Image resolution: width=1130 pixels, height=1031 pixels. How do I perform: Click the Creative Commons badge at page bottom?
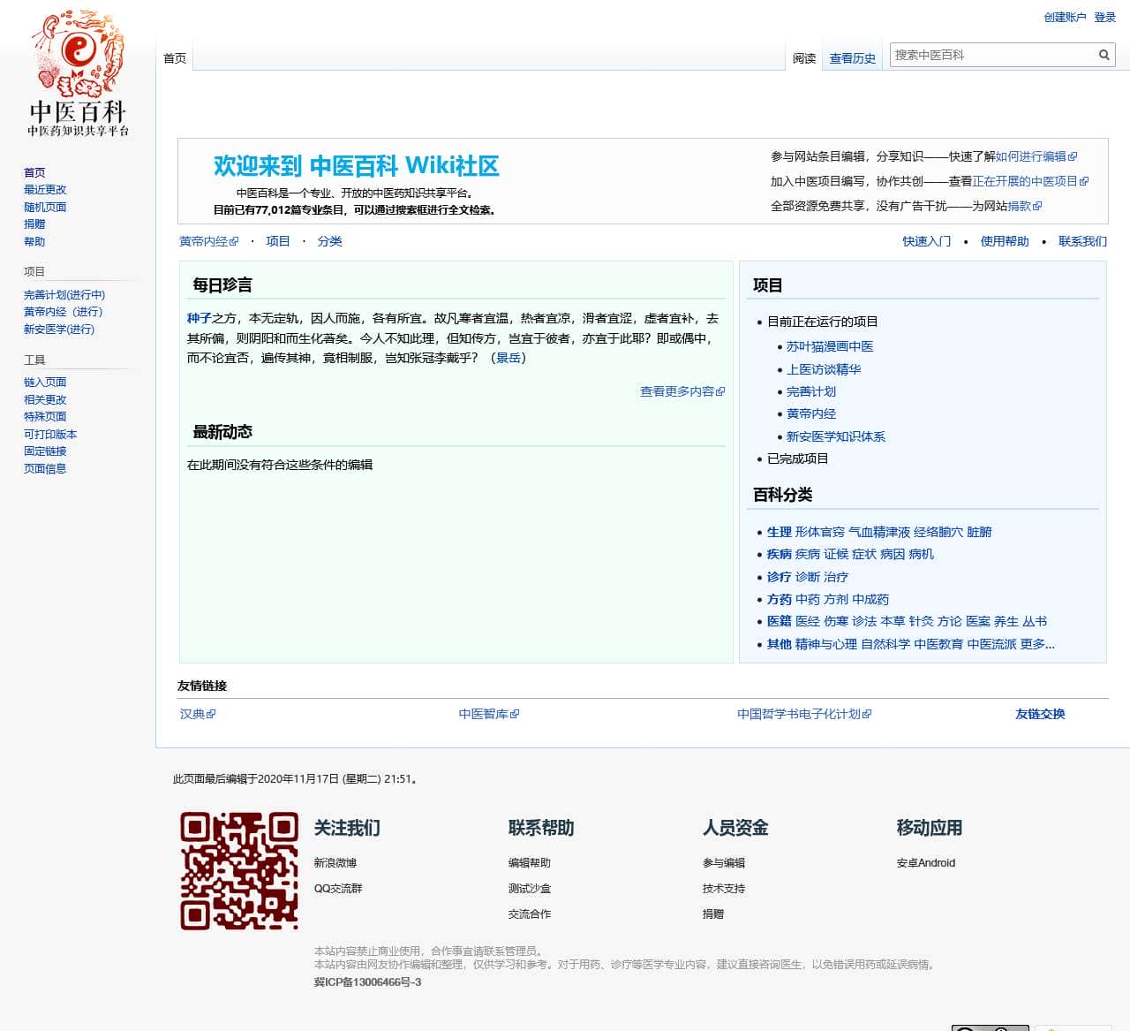pyautogui.click(x=990, y=1027)
